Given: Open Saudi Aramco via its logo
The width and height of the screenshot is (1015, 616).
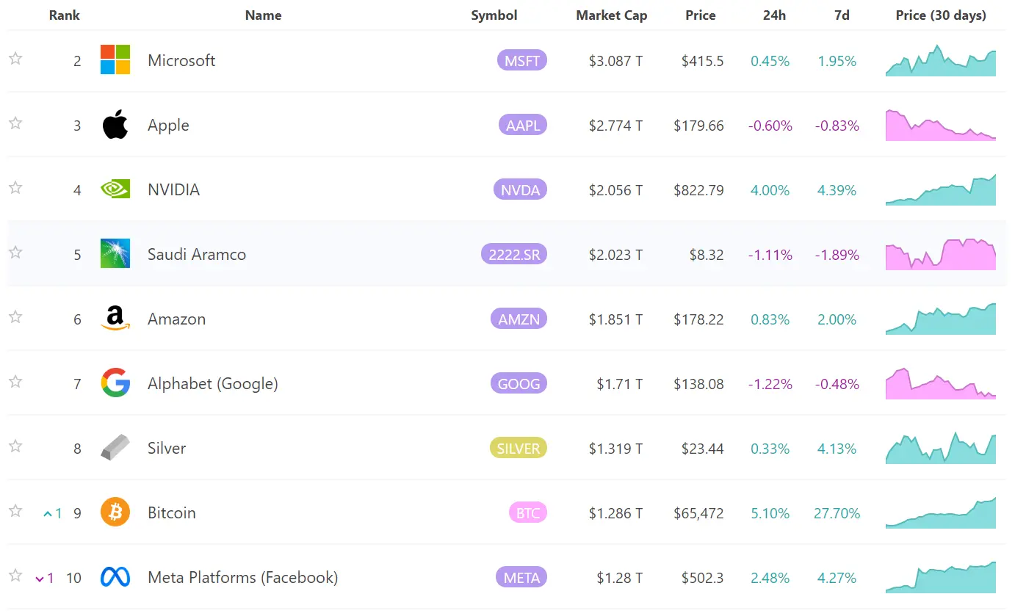Looking at the screenshot, I should [x=114, y=253].
